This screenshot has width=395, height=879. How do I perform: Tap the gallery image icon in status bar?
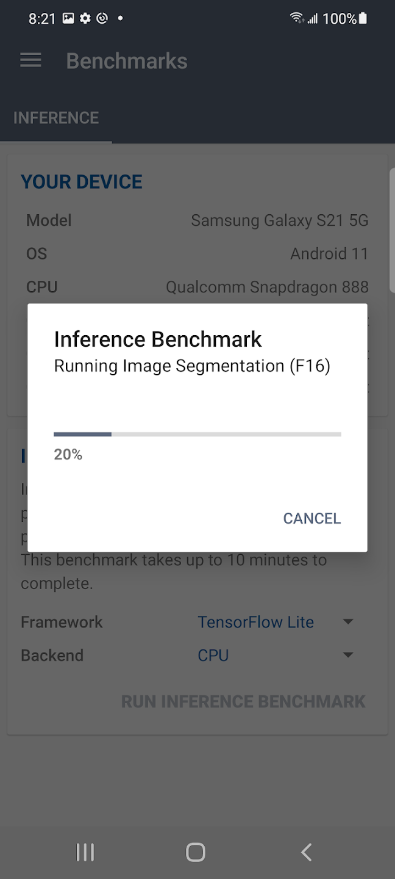68,18
